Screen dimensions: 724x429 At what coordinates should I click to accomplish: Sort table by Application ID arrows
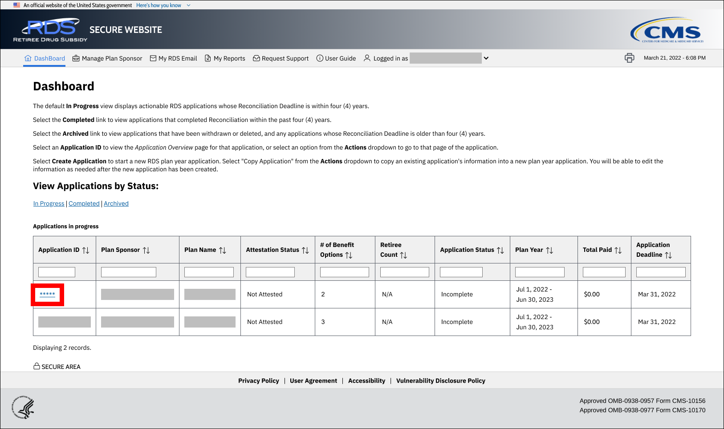(x=86, y=250)
